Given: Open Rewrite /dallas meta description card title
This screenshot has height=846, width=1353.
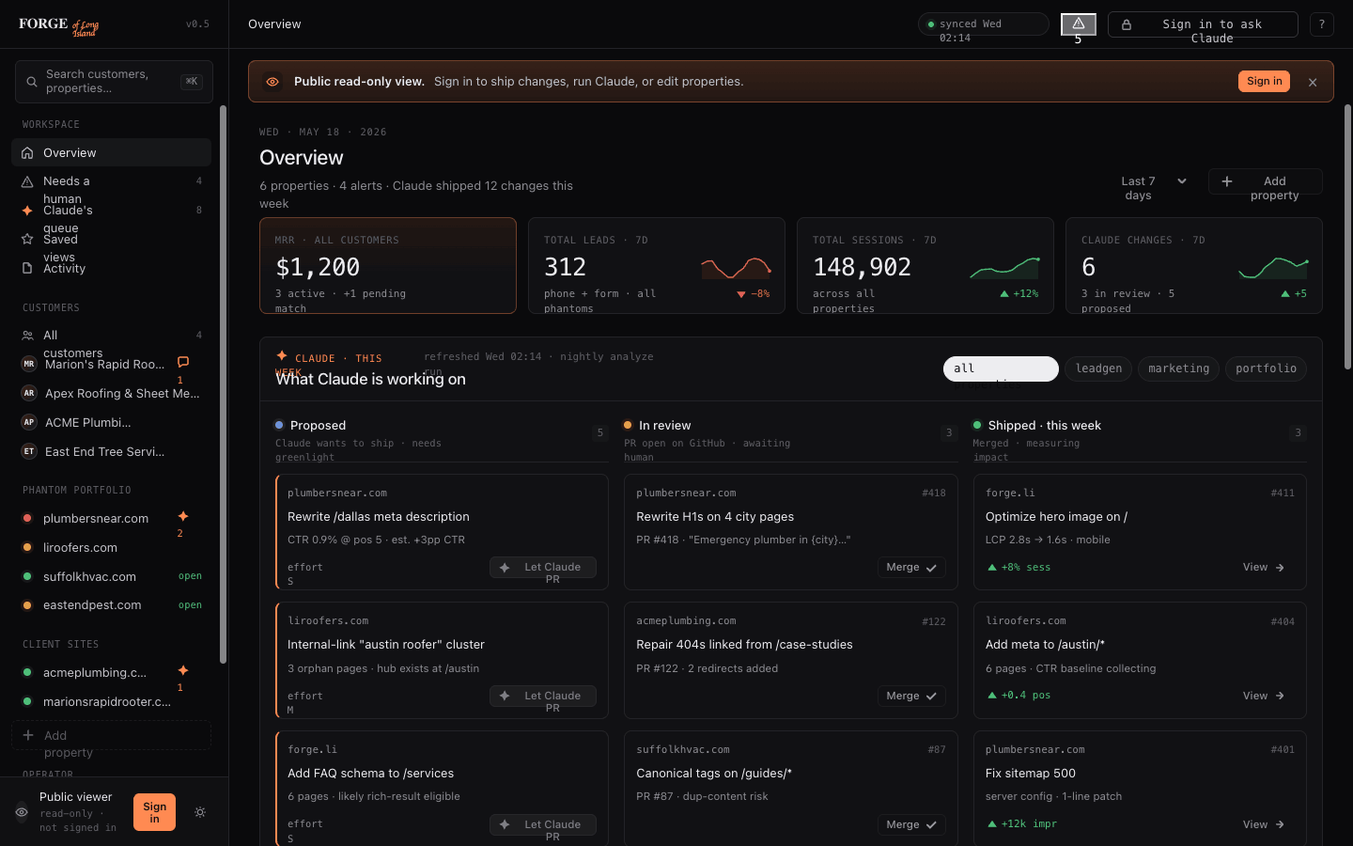Looking at the screenshot, I should pos(378,517).
